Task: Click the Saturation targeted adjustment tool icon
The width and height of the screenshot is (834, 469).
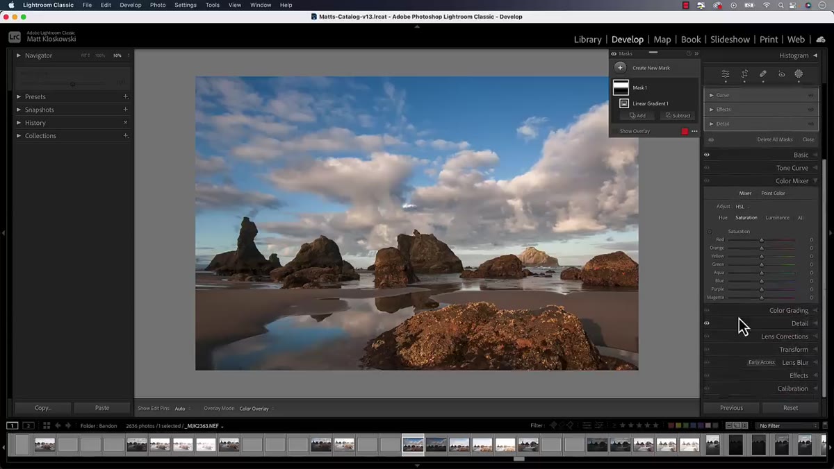Action: 710,232
